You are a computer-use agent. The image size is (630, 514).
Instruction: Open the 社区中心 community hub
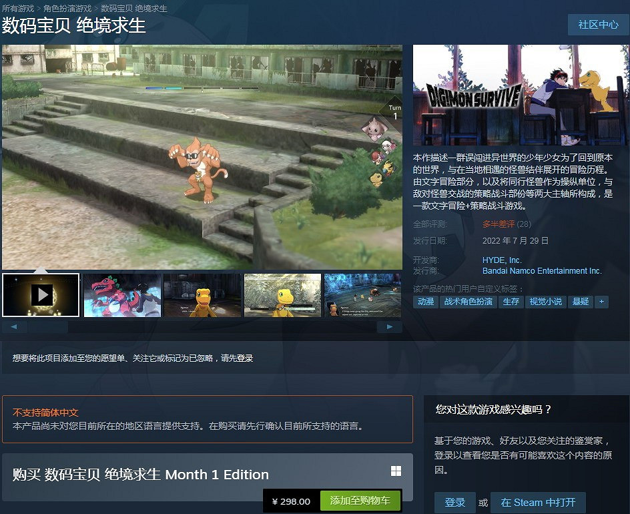(599, 25)
